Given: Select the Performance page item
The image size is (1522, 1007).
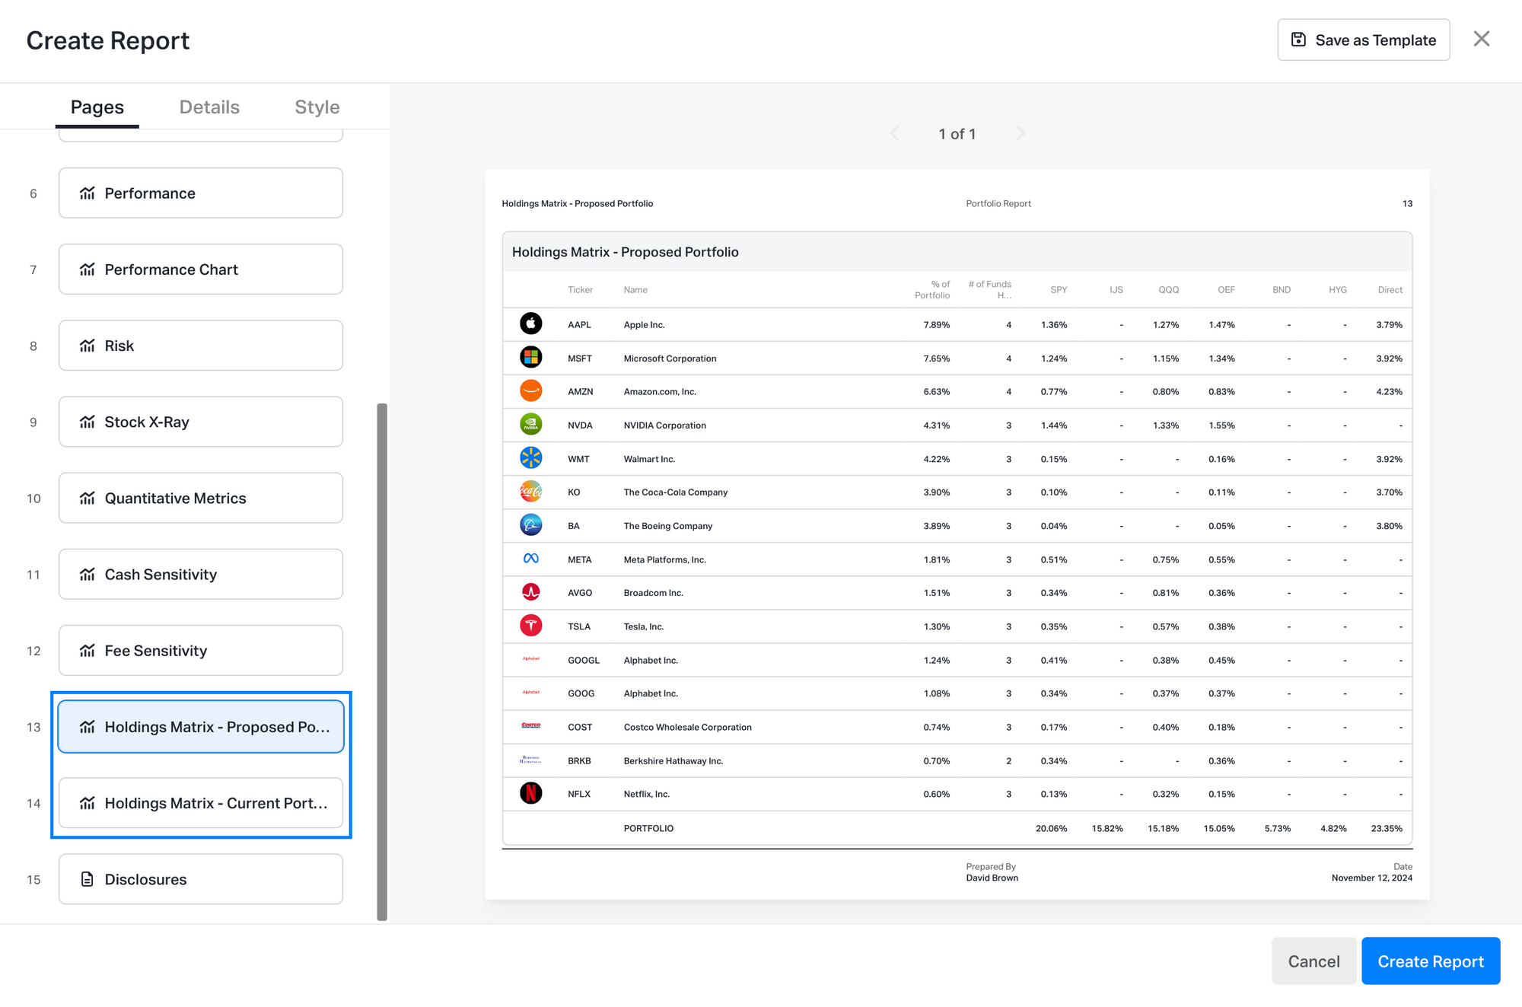Looking at the screenshot, I should click(x=201, y=193).
